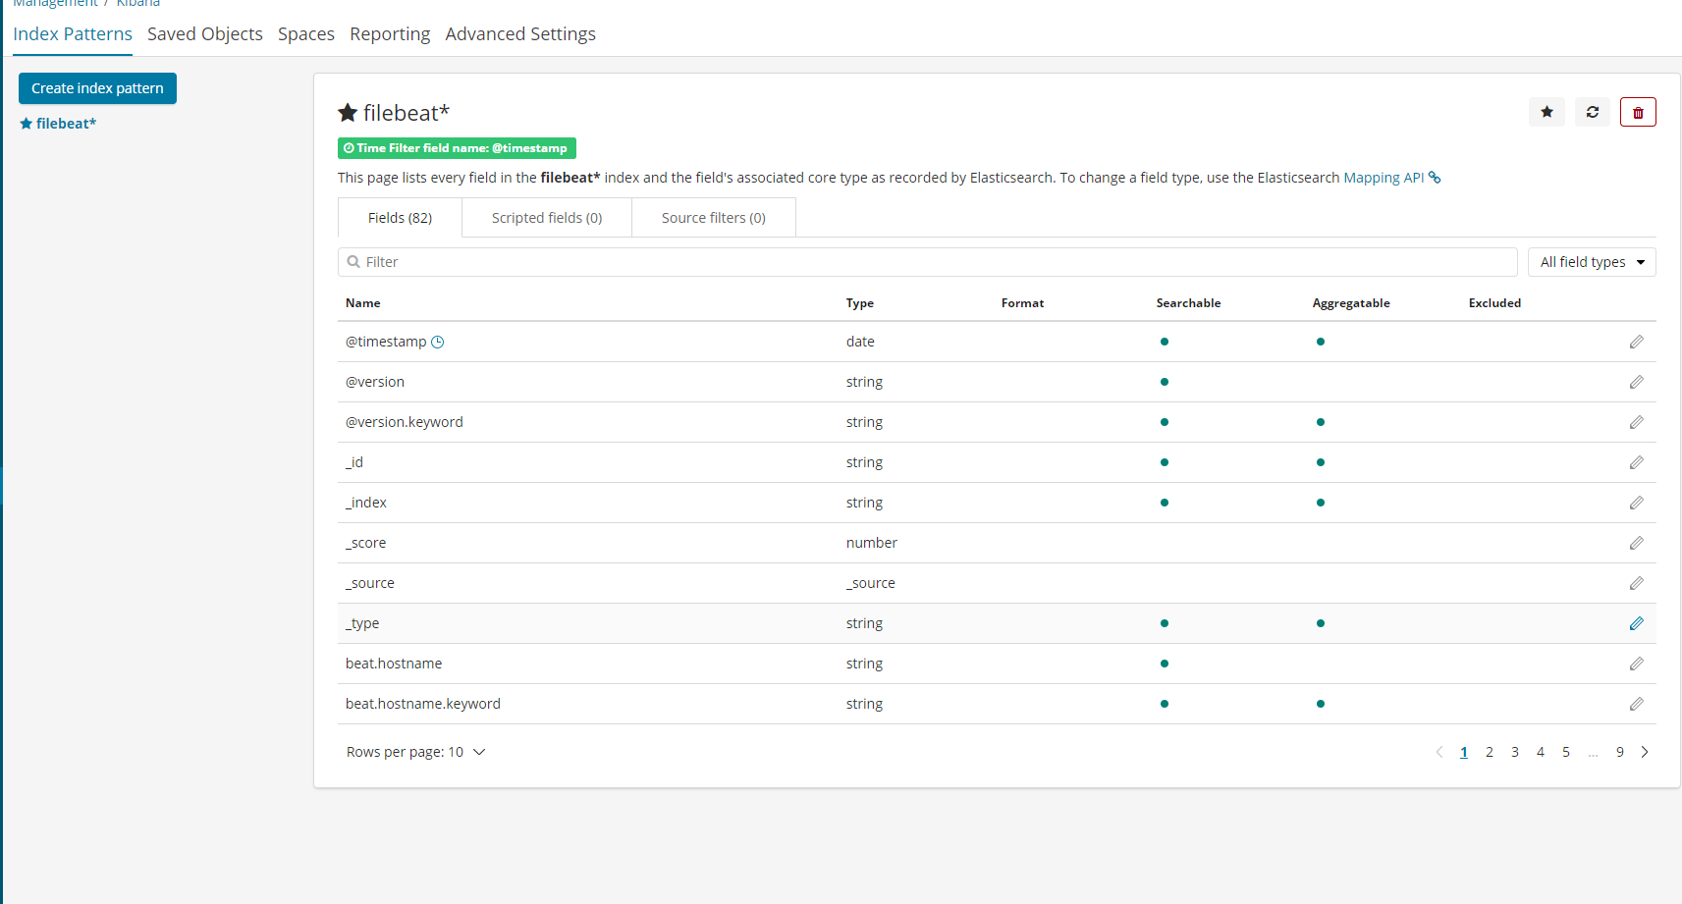Switch to Spaces tab
This screenshot has width=1682, height=904.
pyautogui.click(x=306, y=34)
